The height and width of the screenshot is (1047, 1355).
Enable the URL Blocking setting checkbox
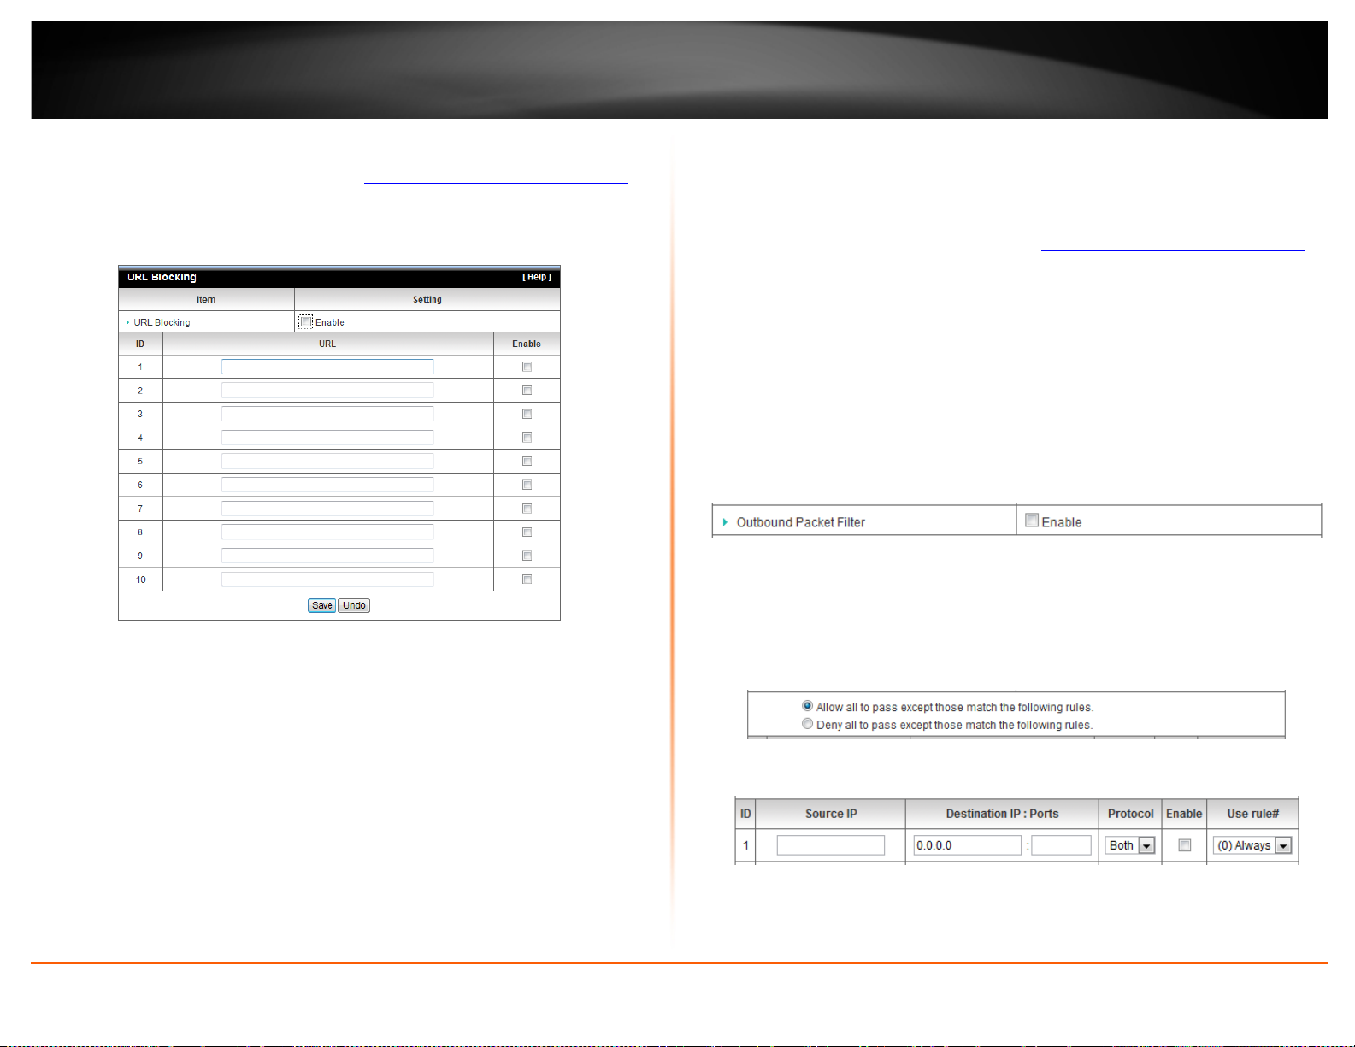pos(306,321)
